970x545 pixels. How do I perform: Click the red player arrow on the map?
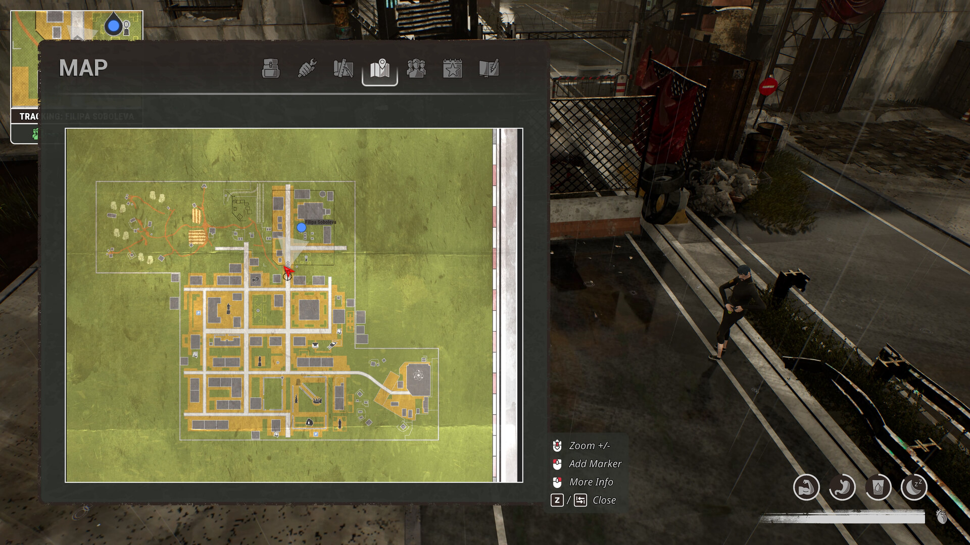[287, 271]
